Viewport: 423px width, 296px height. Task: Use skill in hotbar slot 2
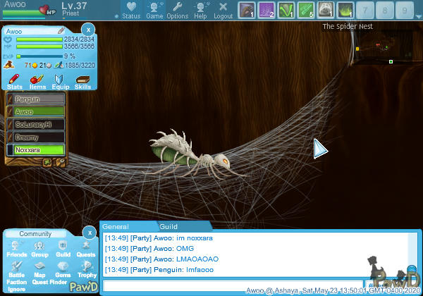click(x=267, y=10)
